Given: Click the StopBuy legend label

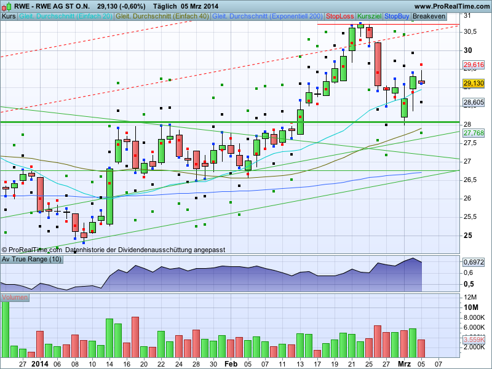Looking at the screenshot, I should (x=397, y=17).
